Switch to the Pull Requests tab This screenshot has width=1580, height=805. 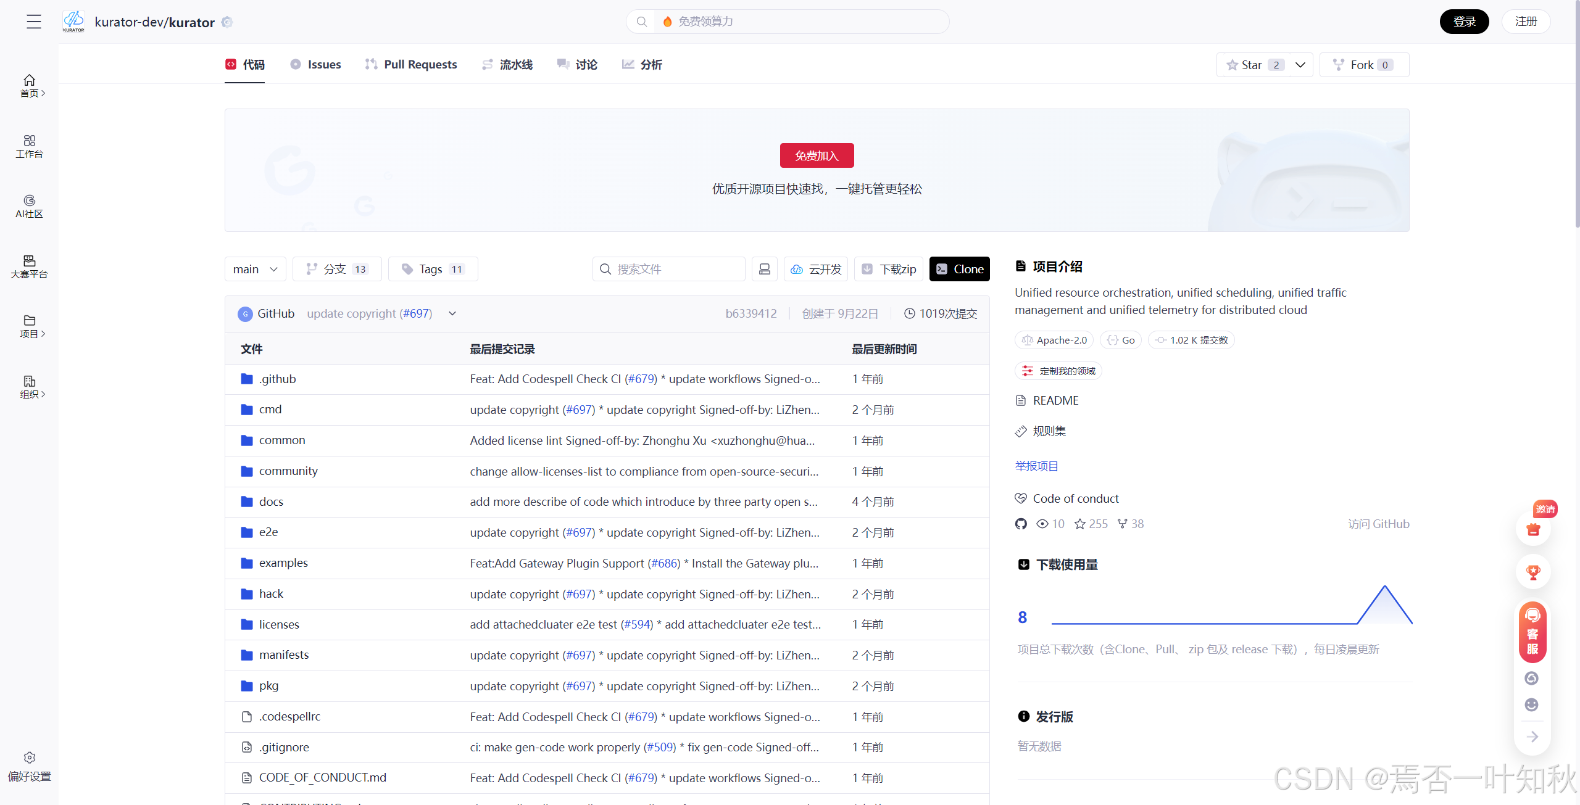[411, 65]
